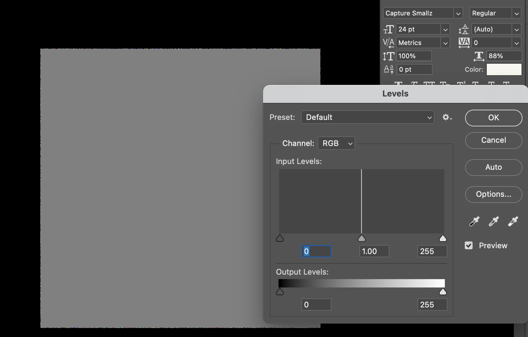This screenshot has width=528, height=337.
Task: Click the input shadow field showing 0
Action: pyautogui.click(x=316, y=251)
